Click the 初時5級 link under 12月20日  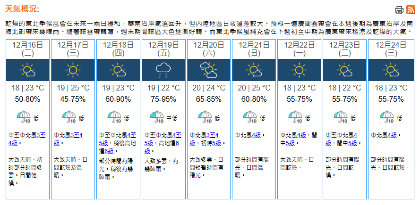(216, 143)
